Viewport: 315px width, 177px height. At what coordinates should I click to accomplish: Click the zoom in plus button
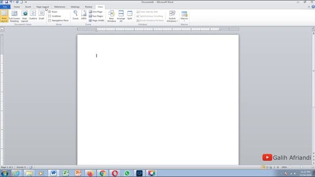tap(313, 167)
